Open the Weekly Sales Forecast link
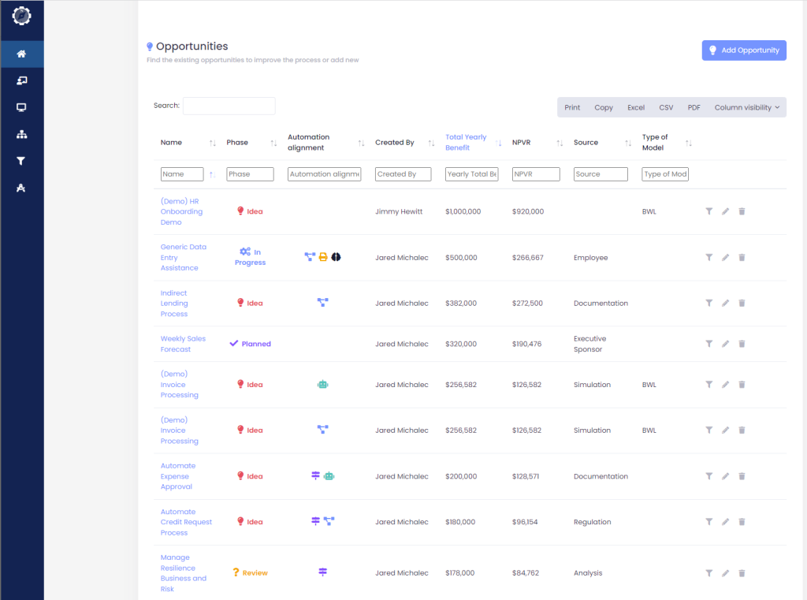Image resolution: width=807 pixels, height=600 pixels. tap(183, 344)
